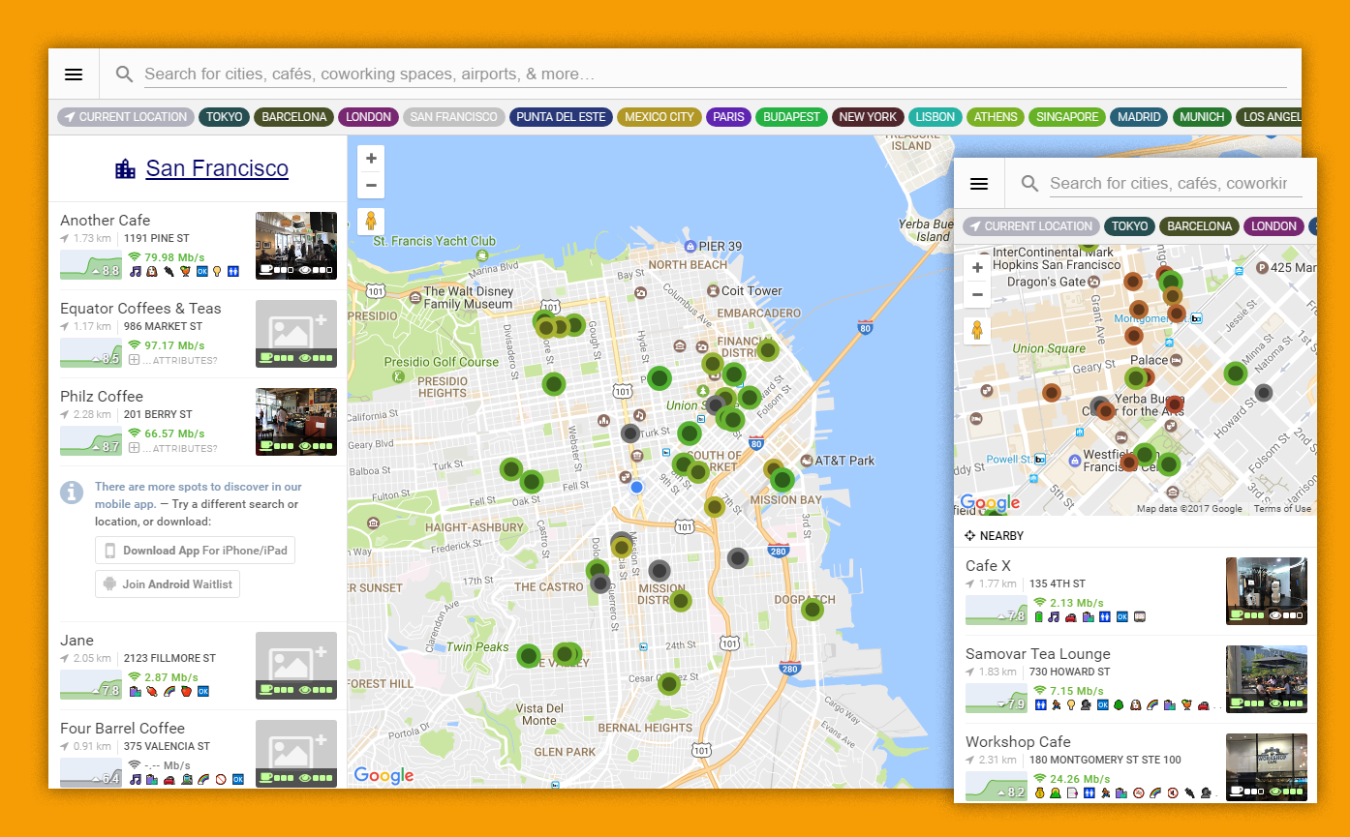Zoom in on the mobile map
The width and height of the screenshot is (1350, 837).
[x=977, y=267]
